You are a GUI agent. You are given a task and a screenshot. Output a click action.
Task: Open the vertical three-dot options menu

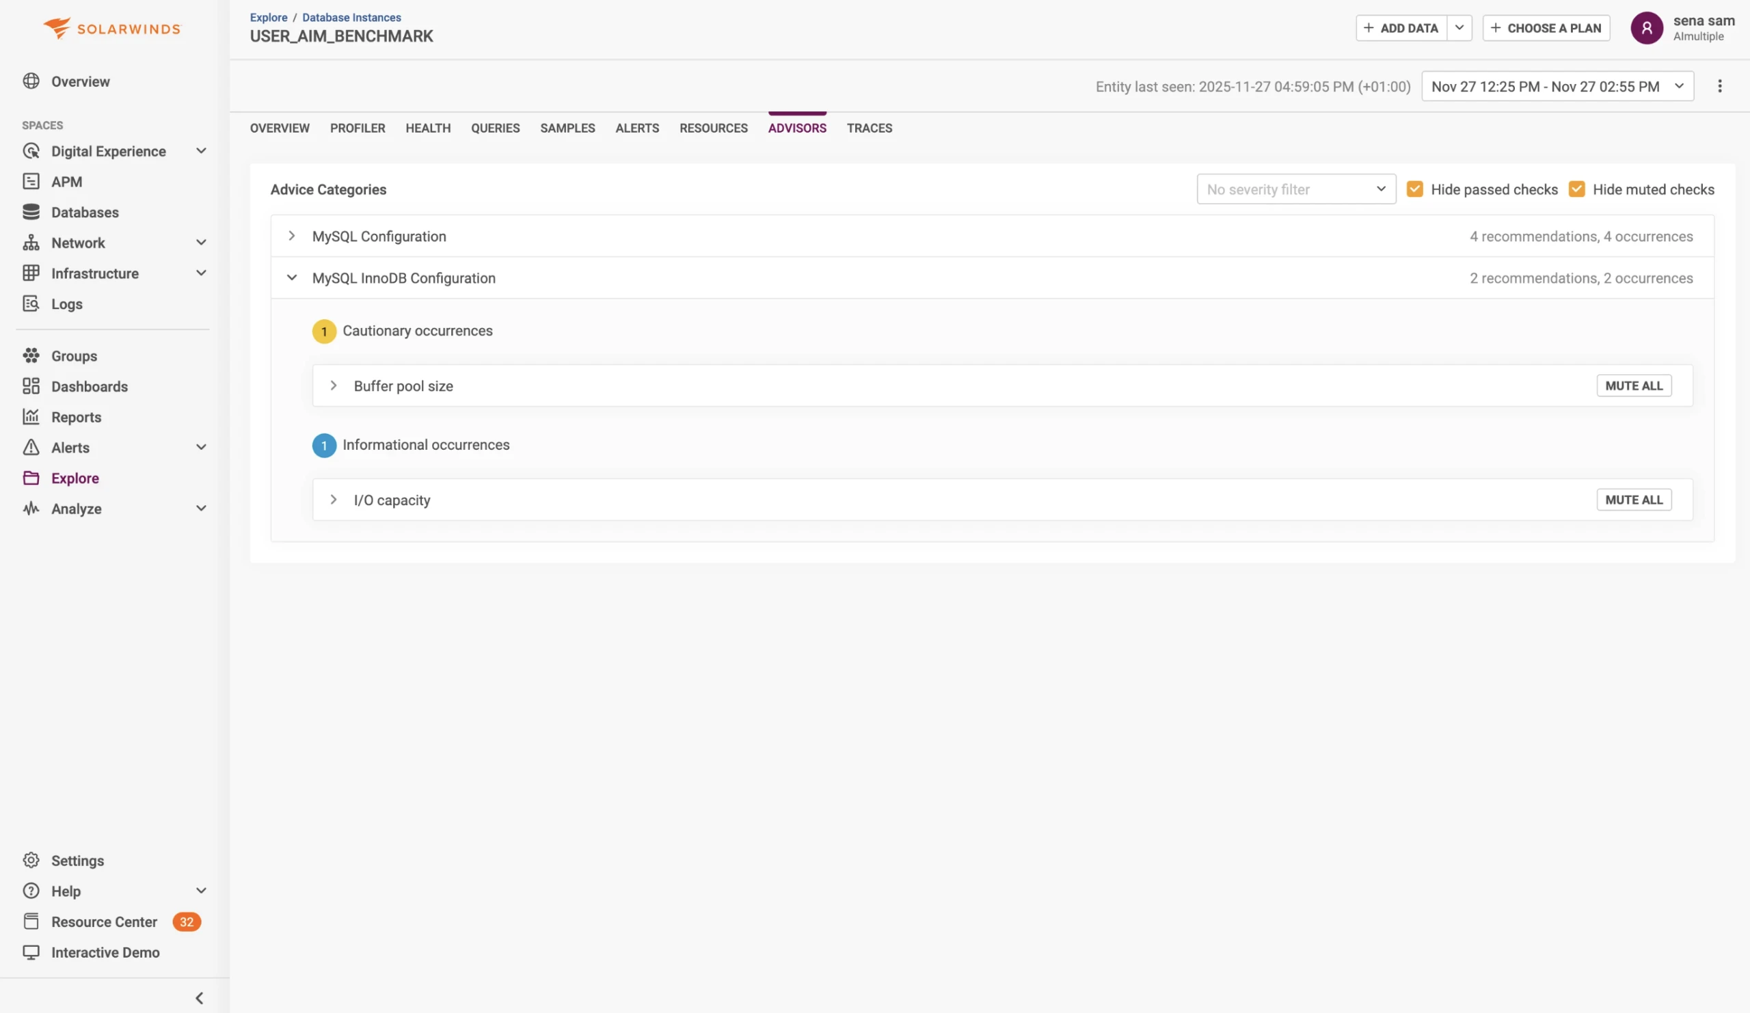[x=1719, y=86]
